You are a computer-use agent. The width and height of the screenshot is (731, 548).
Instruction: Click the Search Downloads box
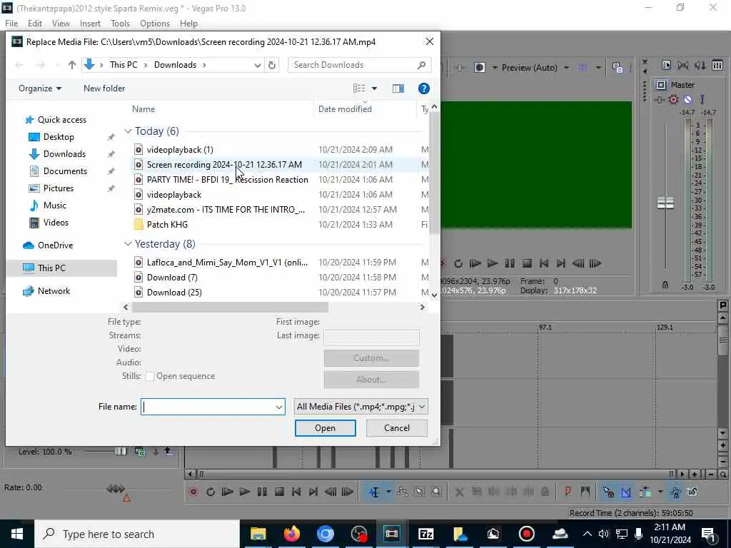coord(359,65)
